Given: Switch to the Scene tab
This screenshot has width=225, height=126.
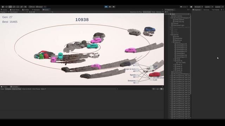Looking at the screenshot, I should (x=4, y=10).
